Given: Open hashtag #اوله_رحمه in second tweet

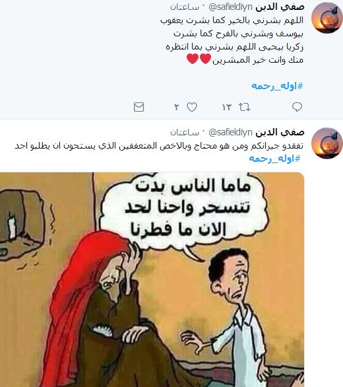Looking at the screenshot, I should click(274, 158).
